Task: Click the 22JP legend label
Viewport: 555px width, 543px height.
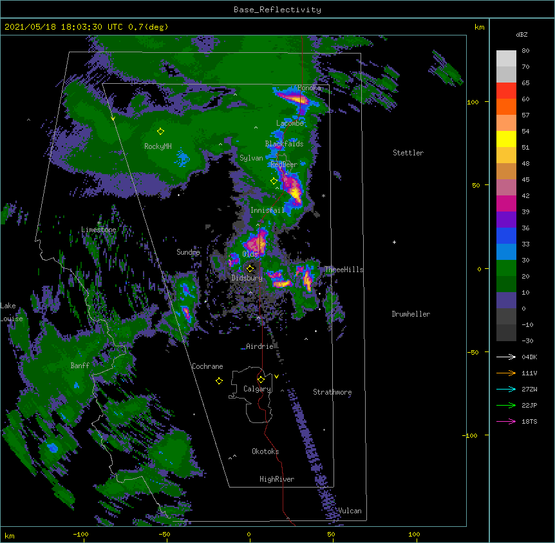Action: [x=529, y=405]
